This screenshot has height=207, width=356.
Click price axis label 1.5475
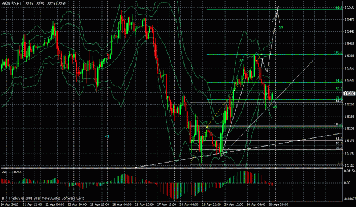pos(350,19)
